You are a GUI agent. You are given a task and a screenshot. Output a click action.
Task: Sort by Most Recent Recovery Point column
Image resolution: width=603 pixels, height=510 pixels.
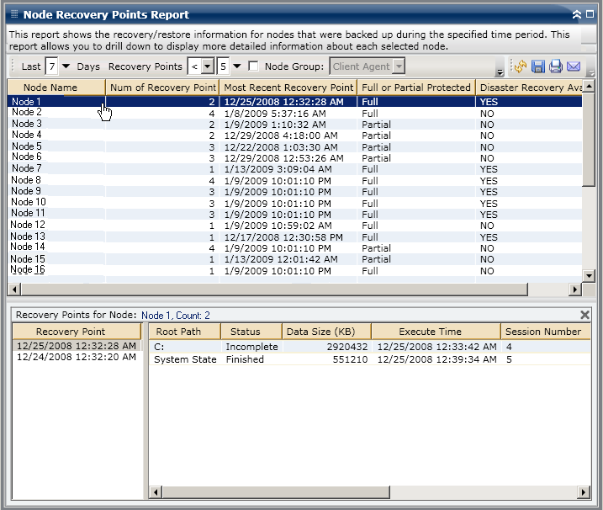tap(288, 88)
